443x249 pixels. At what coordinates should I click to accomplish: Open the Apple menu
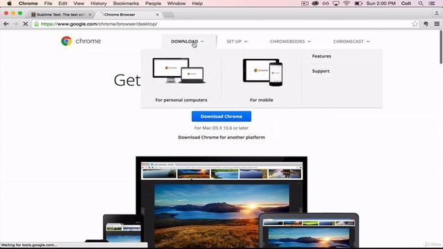coord(9,3)
